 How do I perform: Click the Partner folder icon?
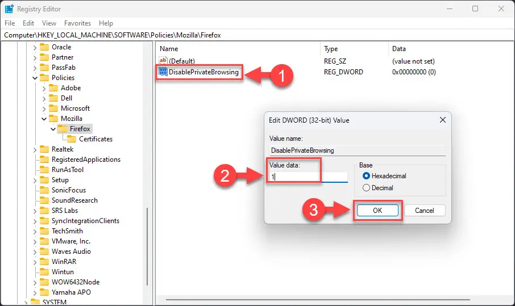44,57
